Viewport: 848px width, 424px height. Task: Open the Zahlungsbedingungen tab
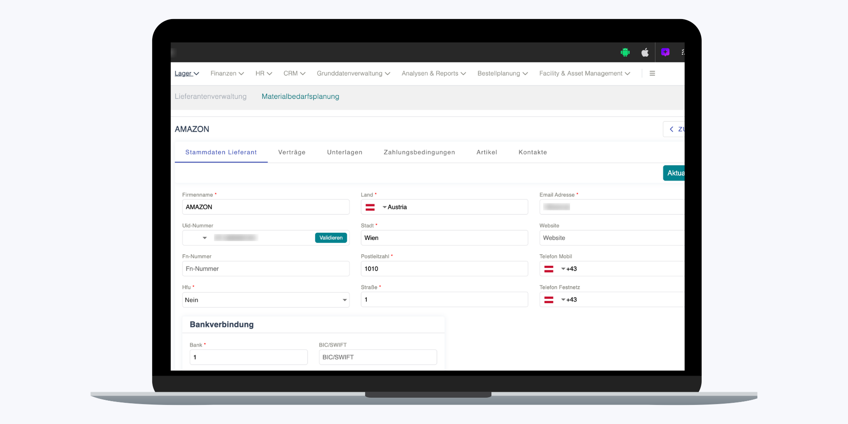[x=419, y=152]
